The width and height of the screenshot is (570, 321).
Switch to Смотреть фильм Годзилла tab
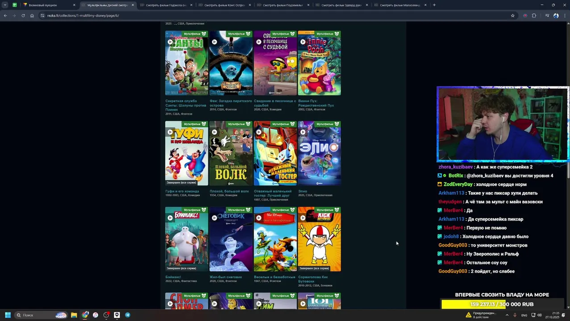(x=166, y=5)
